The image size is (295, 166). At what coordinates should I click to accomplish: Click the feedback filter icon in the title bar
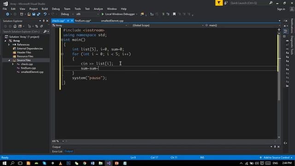(219, 3)
